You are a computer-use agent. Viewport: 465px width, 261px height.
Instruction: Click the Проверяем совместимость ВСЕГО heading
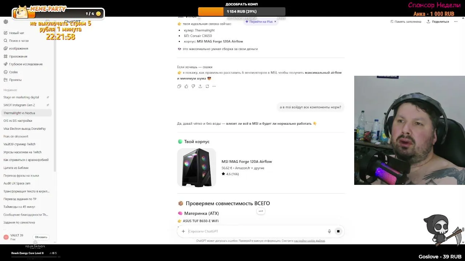227,203
